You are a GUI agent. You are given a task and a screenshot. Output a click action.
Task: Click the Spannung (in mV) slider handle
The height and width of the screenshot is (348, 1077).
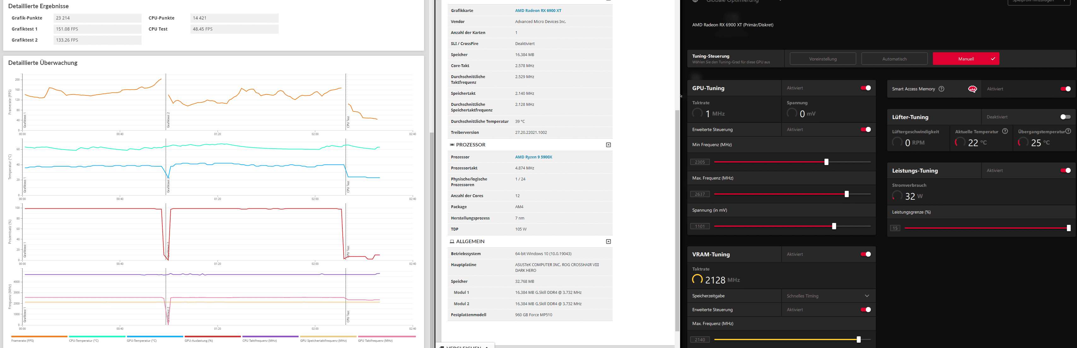coord(834,226)
